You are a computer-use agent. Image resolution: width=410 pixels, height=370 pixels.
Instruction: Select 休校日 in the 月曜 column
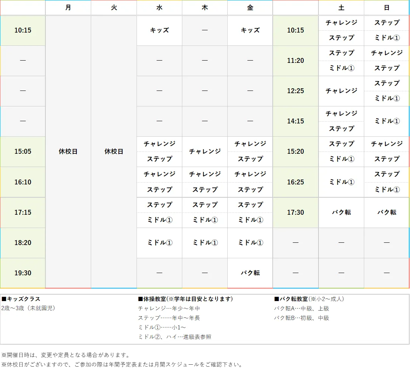68,151
